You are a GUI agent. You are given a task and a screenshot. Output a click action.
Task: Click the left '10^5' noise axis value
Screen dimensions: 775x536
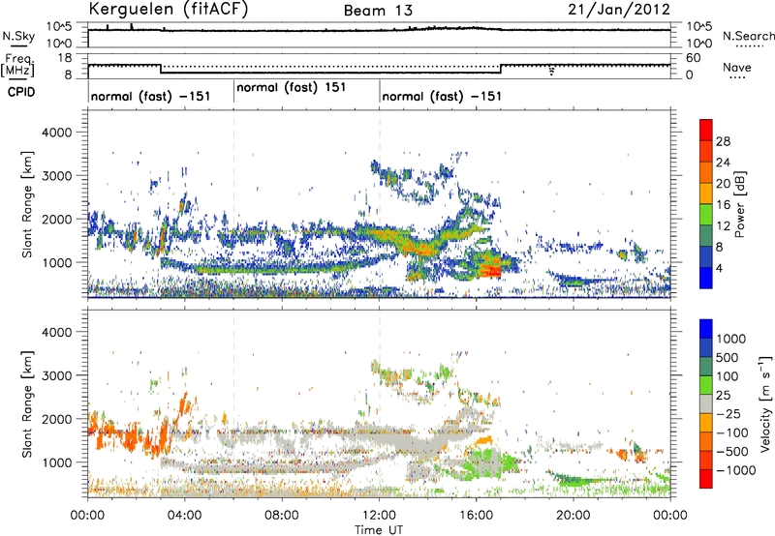(59, 27)
